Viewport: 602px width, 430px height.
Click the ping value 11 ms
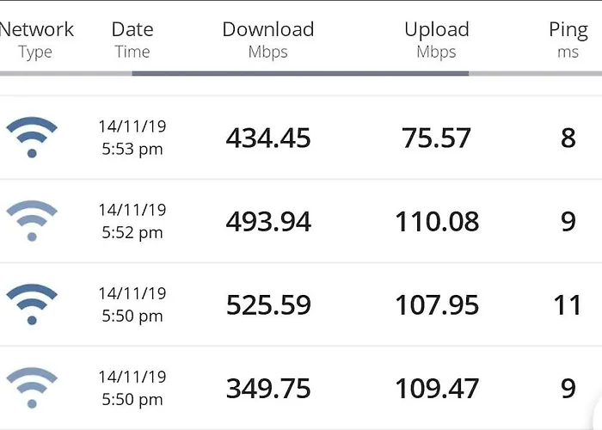pyautogui.click(x=568, y=305)
